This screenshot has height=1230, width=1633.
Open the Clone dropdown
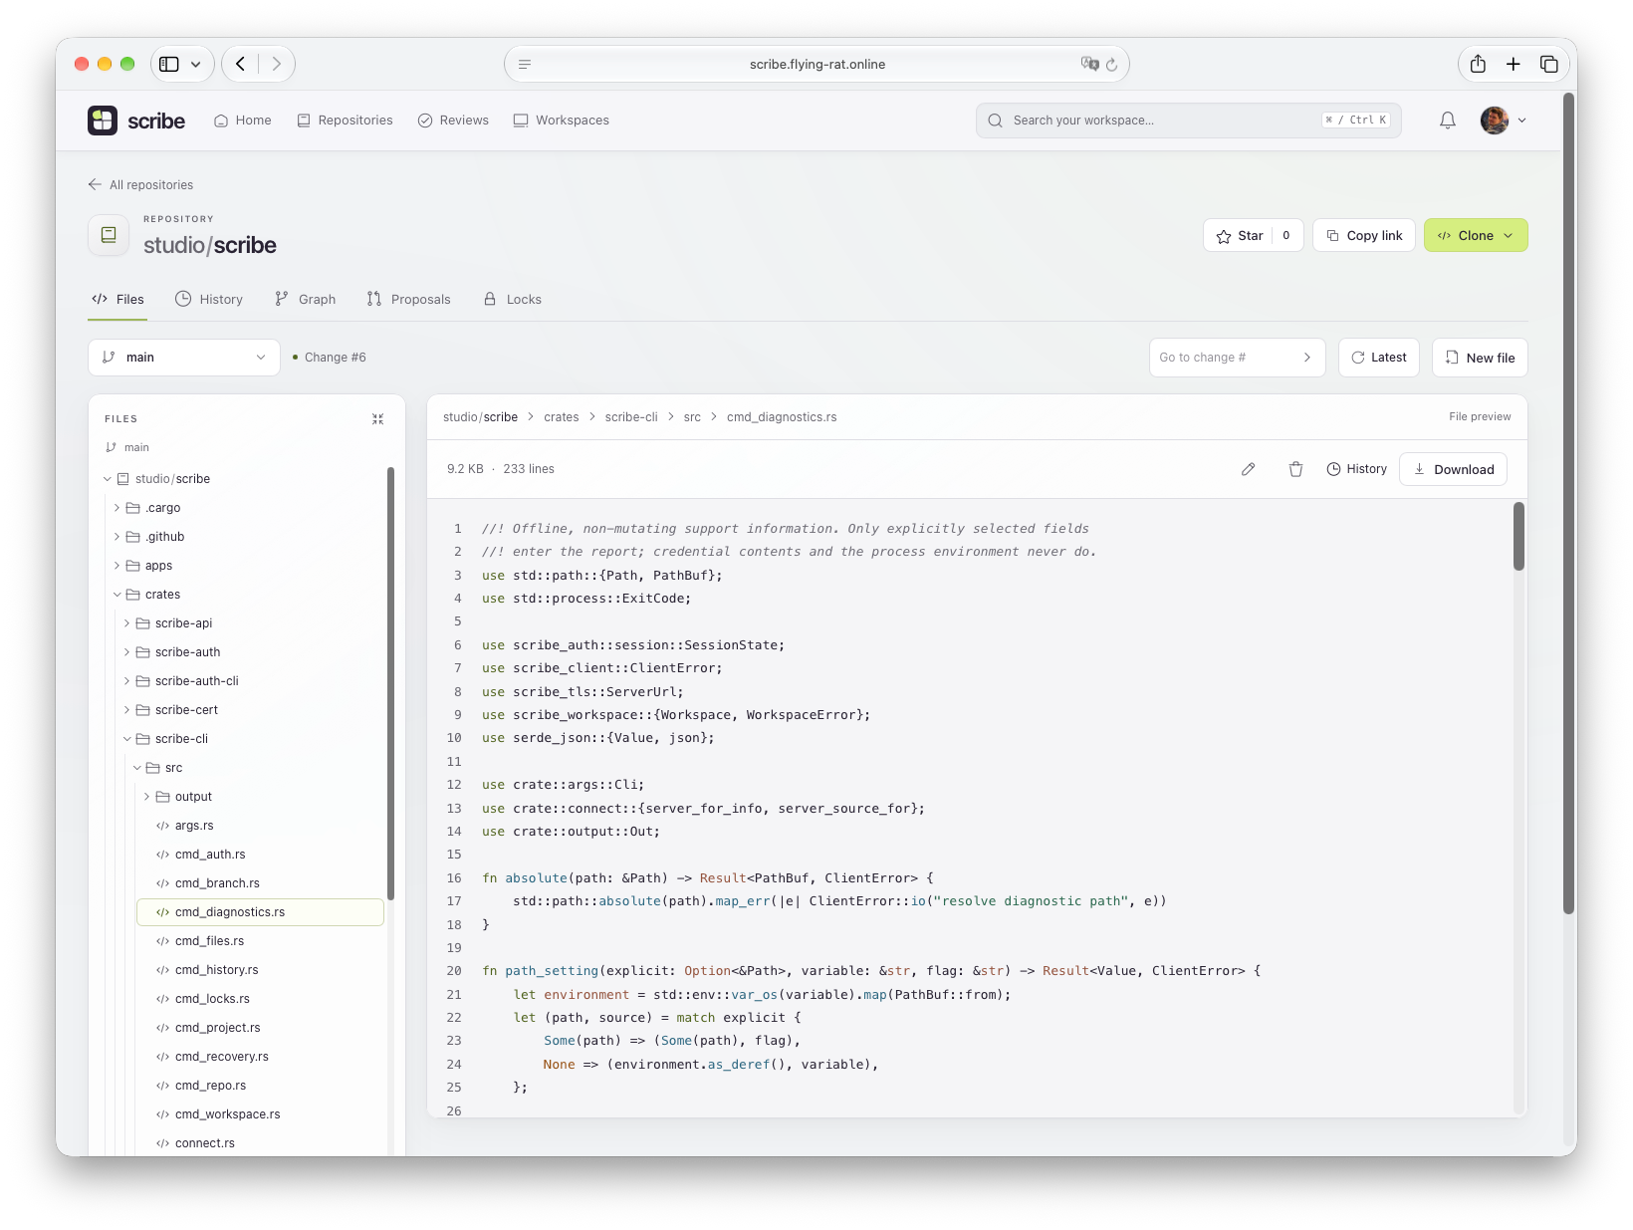tap(1476, 236)
